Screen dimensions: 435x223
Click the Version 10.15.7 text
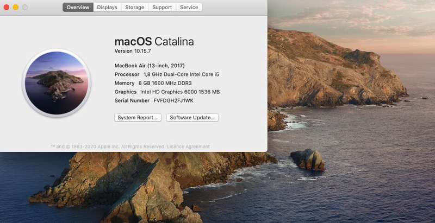click(x=133, y=51)
